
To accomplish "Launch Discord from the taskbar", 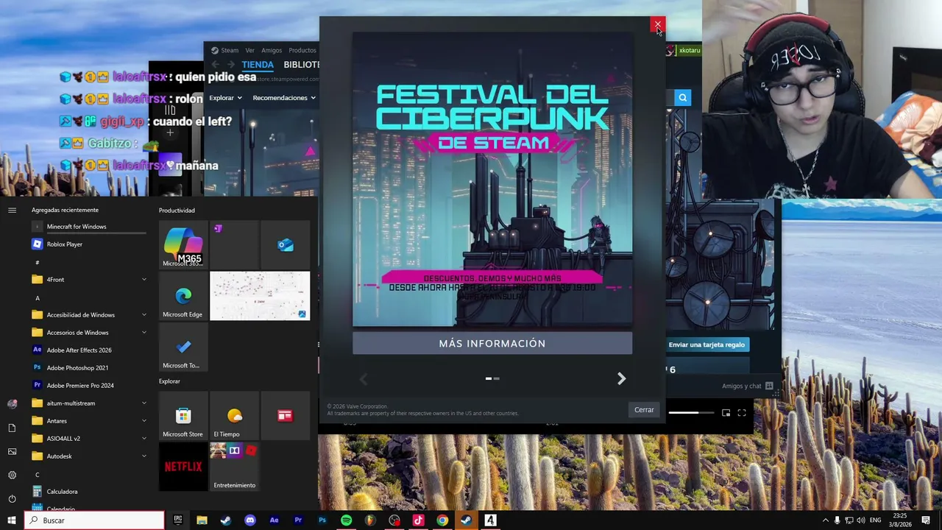I will (x=249, y=520).
